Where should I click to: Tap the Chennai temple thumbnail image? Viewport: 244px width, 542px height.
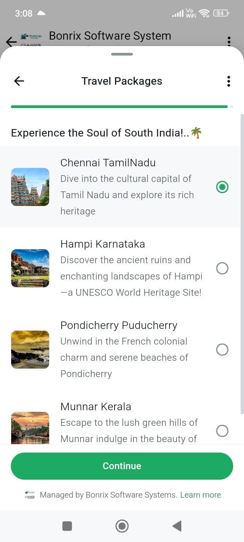(x=30, y=187)
